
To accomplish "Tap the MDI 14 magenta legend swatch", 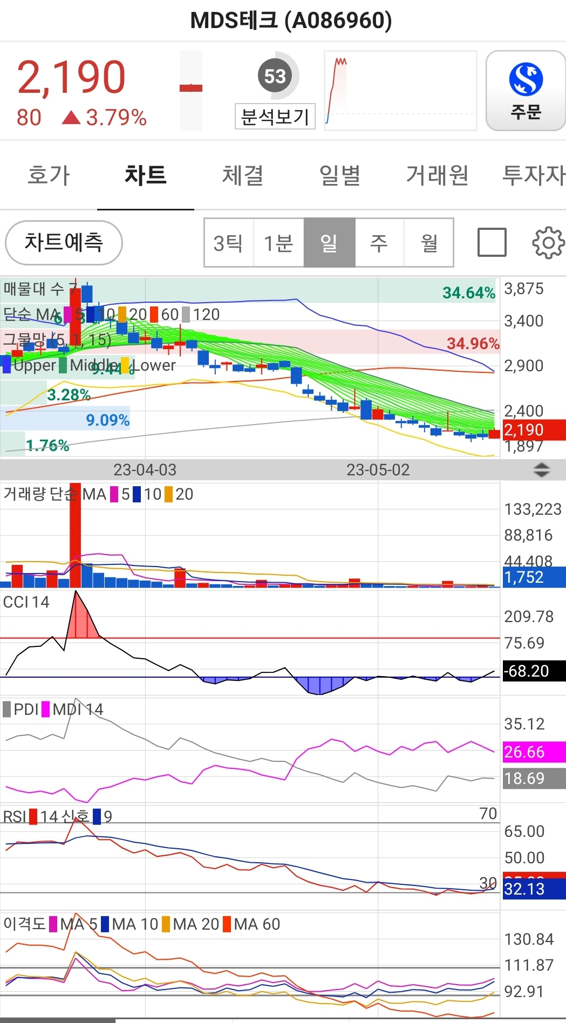I will click(45, 709).
